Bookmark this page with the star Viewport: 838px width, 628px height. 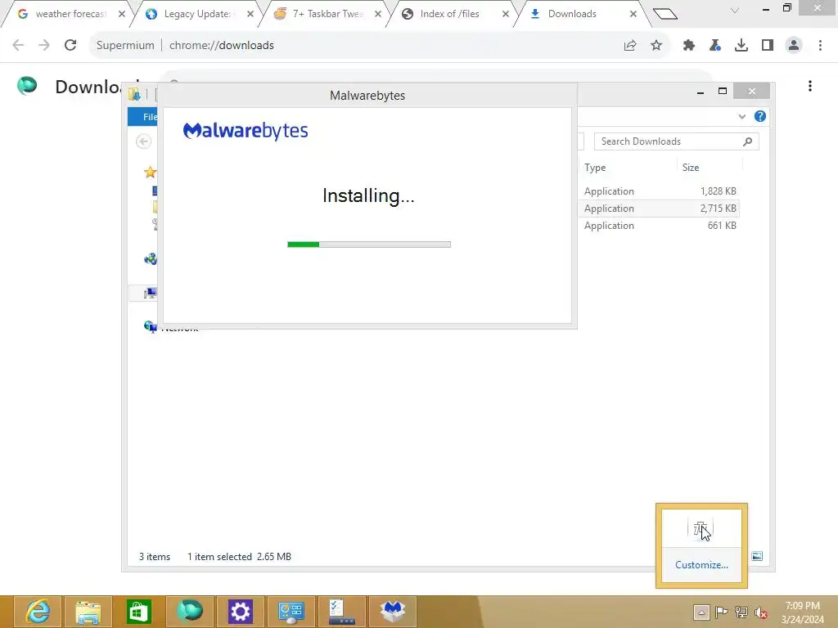click(x=656, y=46)
